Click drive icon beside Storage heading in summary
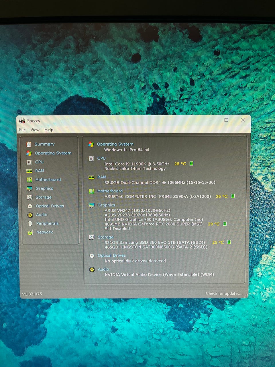 (x=92, y=237)
